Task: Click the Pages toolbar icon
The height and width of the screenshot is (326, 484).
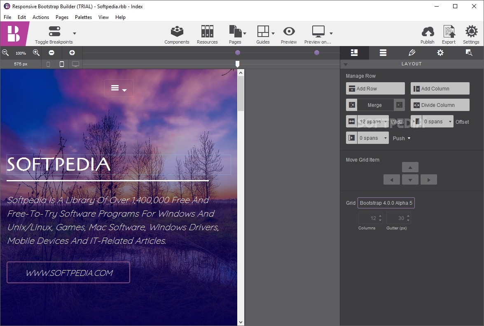Action: (x=235, y=31)
